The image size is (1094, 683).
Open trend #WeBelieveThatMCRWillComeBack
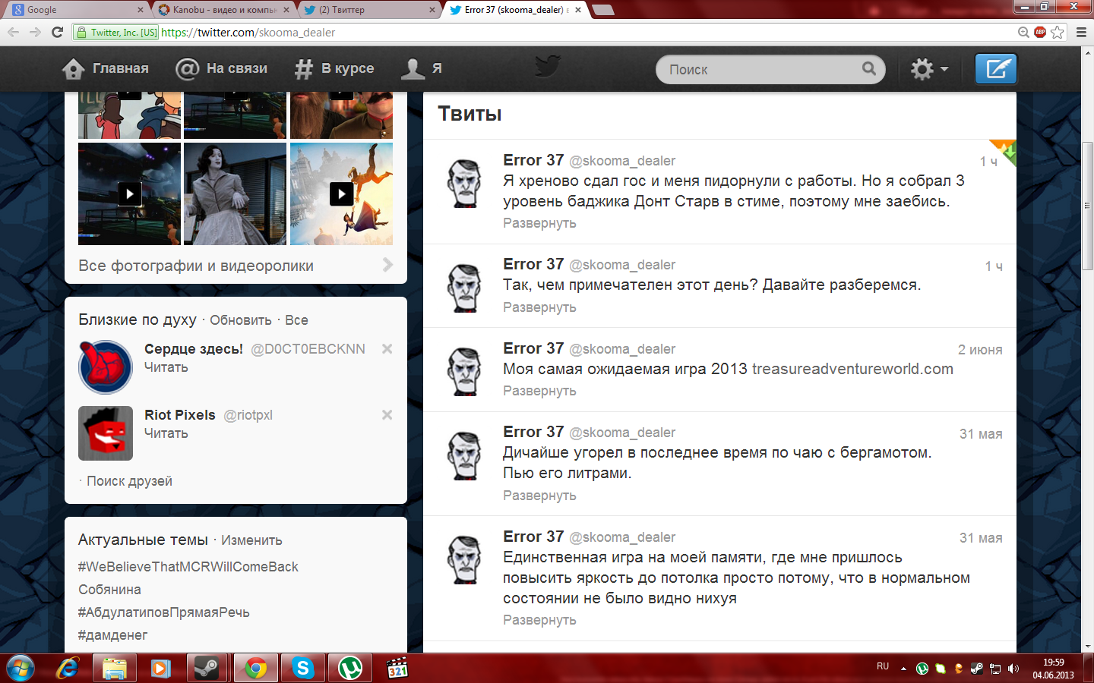tap(188, 567)
